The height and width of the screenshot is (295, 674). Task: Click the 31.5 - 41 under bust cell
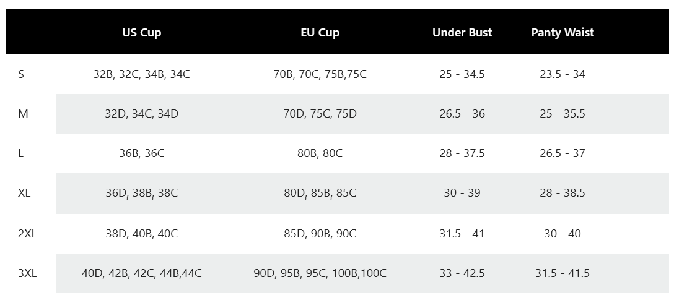pos(462,234)
